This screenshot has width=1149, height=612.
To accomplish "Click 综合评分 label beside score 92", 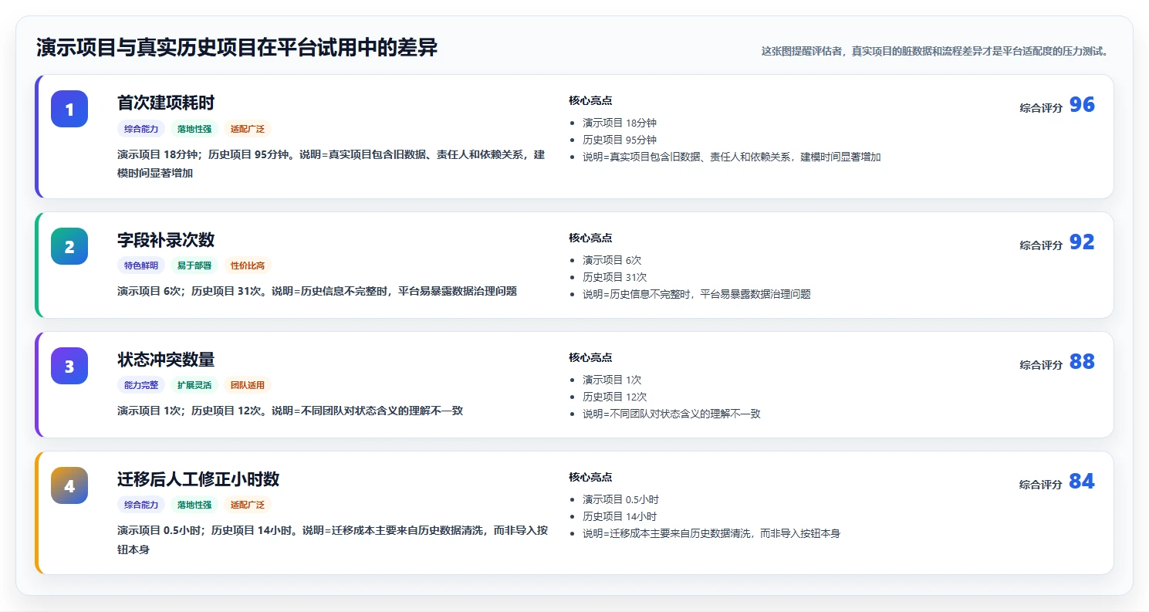I will [x=1041, y=245].
